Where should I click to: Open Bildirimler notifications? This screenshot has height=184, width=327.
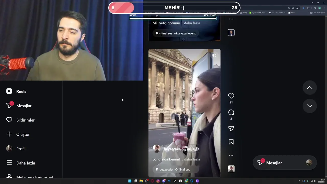tap(20, 120)
